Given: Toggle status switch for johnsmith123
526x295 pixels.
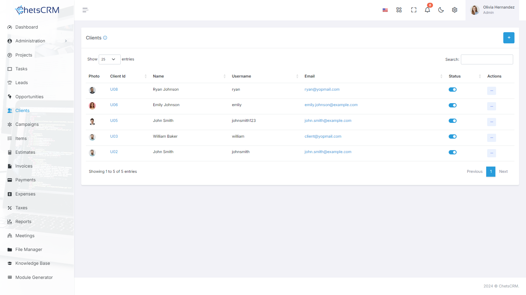Looking at the screenshot, I should click(x=453, y=121).
